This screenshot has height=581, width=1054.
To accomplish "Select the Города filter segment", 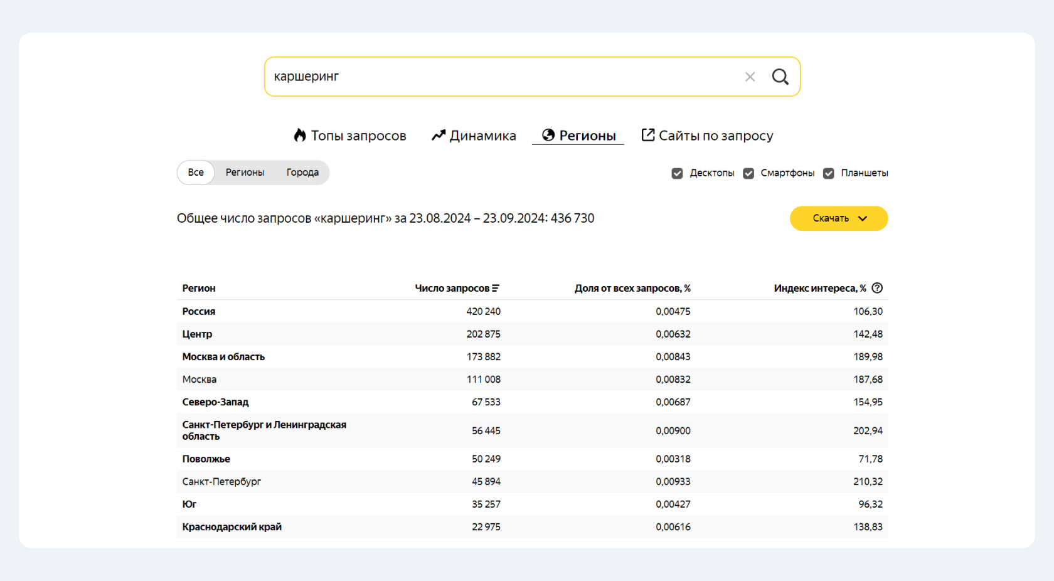I will (302, 172).
